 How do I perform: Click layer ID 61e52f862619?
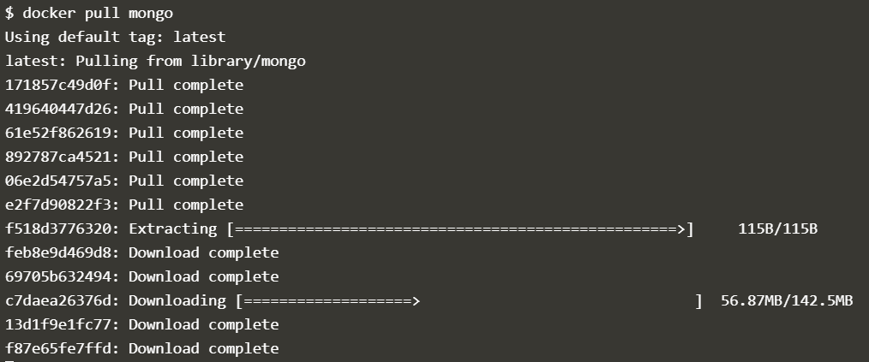click(62, 133)
